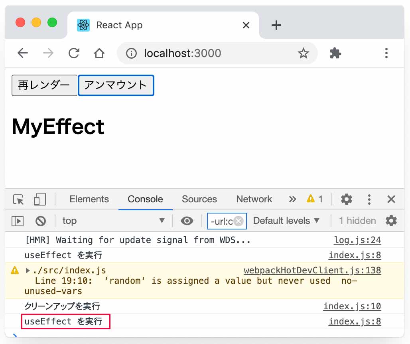Toggle the console sidebar panel
Screen dimensions: 410x344
(x=18, y=221)
